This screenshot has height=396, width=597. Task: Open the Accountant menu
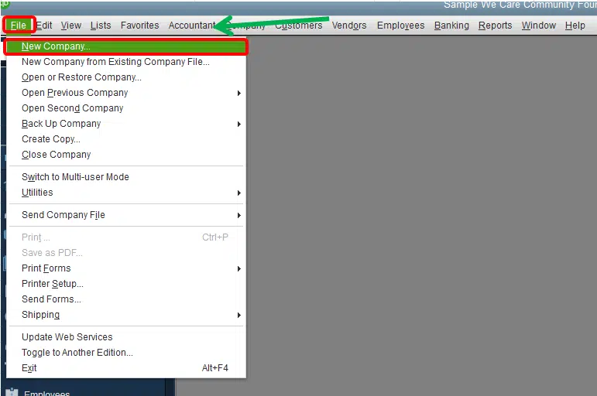click(192, 26)
